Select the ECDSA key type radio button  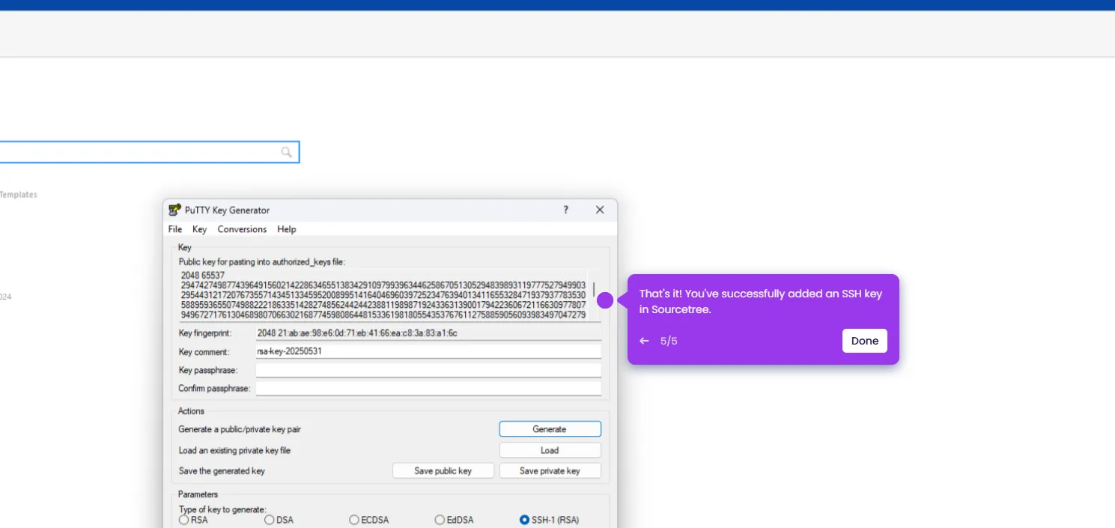coord(354,520)
